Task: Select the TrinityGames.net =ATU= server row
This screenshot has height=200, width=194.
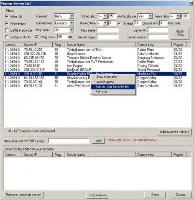Action: [95, 50]
